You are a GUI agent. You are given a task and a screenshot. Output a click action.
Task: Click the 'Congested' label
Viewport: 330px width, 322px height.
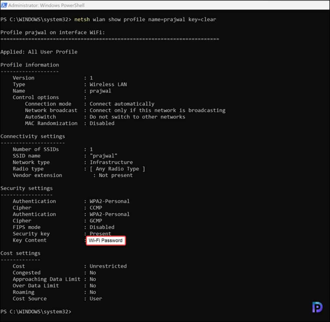26,273
